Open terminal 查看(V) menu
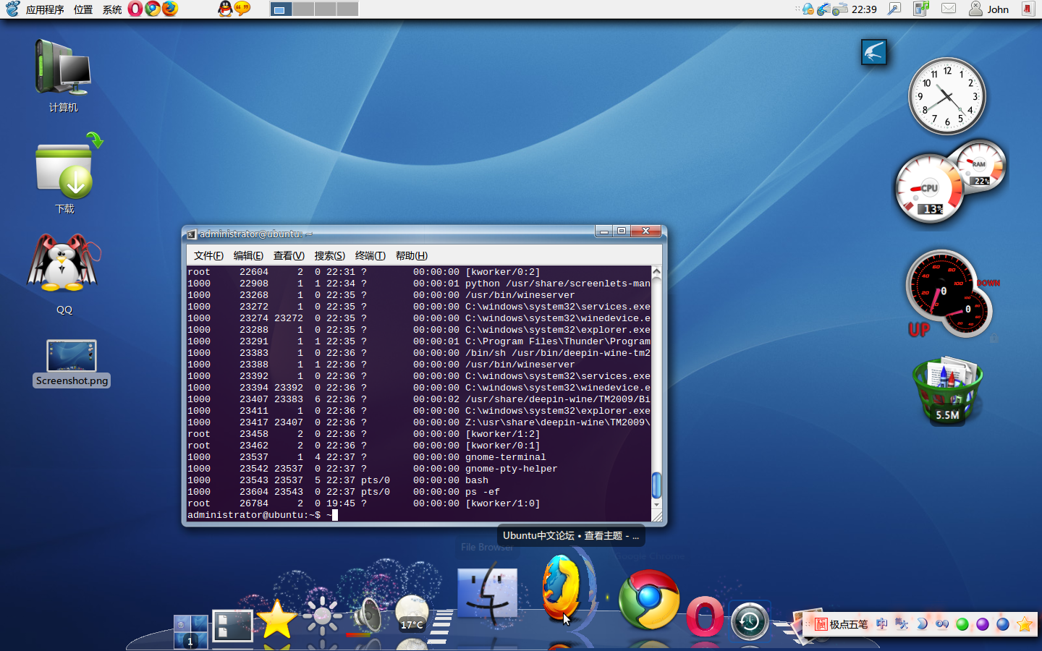 (x=289, y=255)
